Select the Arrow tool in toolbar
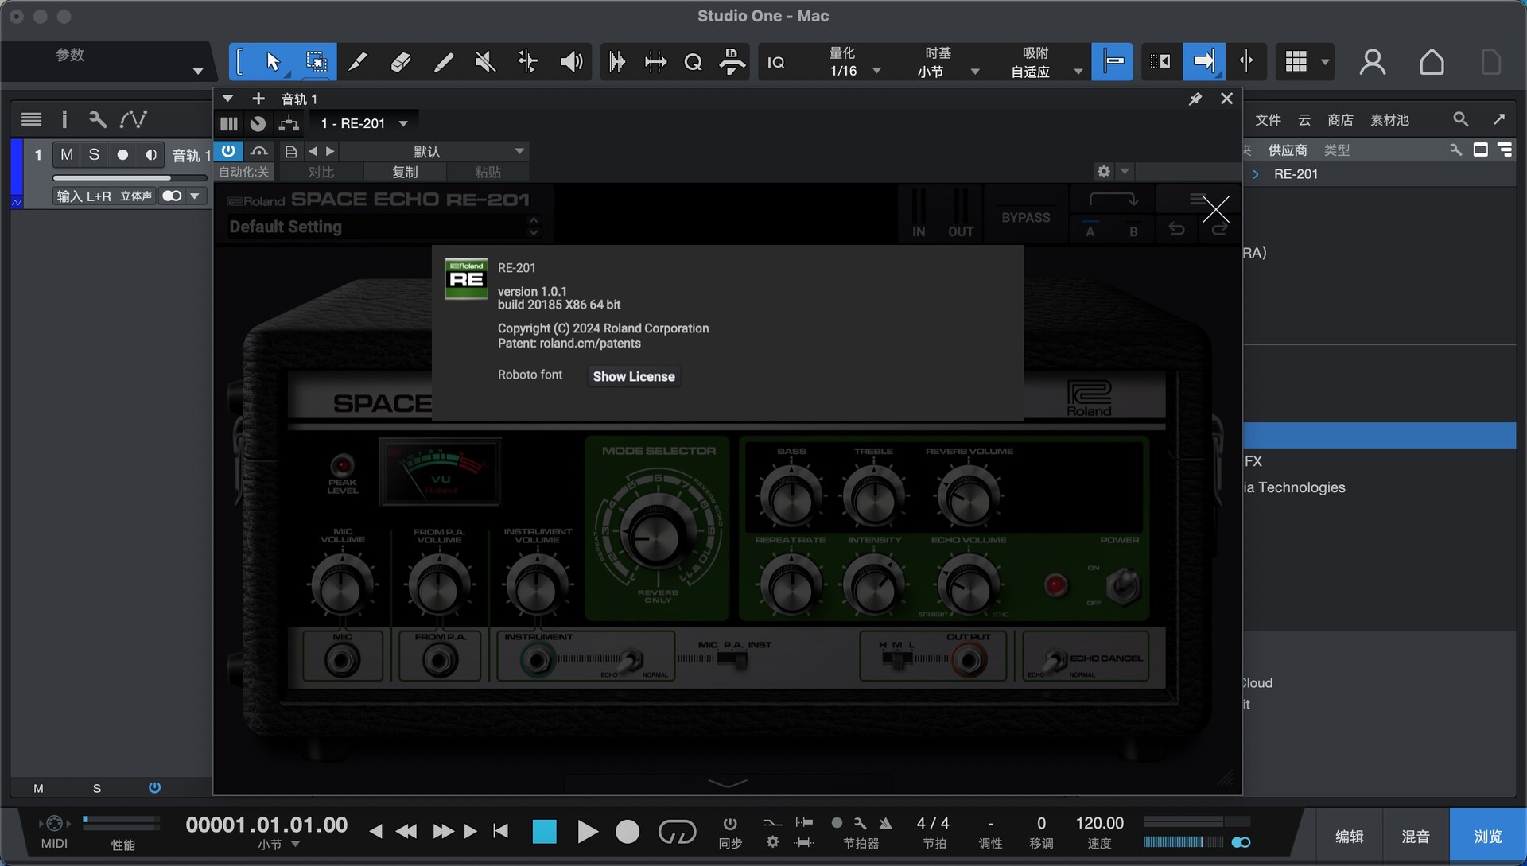 (x=273, y=62)
